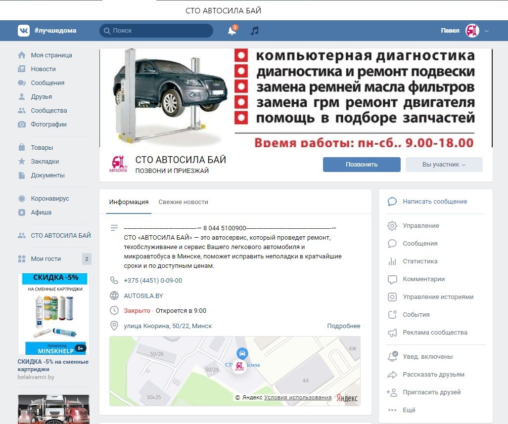
Task: Click the Yandex map preview
Action: [x=235, y=371]
